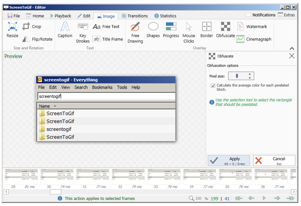Click the zoom percentage value 100
The image size is (301, 206).
(198, 199)
